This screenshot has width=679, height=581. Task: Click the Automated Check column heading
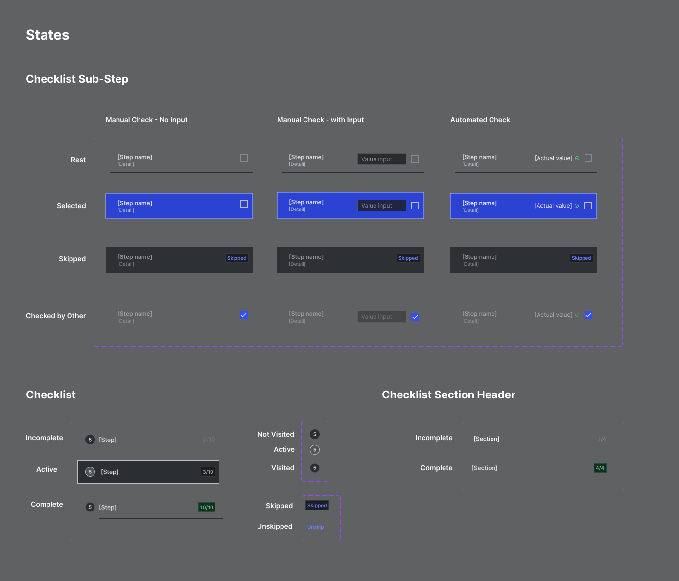[480, 120]
